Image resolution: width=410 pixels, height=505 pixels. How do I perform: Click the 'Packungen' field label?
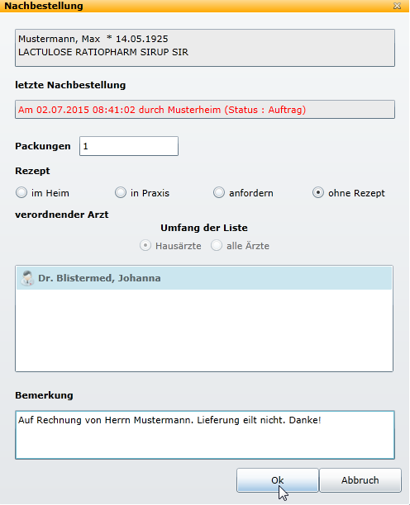pos(43,146)
